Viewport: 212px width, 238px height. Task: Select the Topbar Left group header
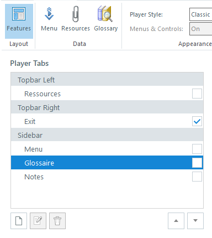[107, 80]
